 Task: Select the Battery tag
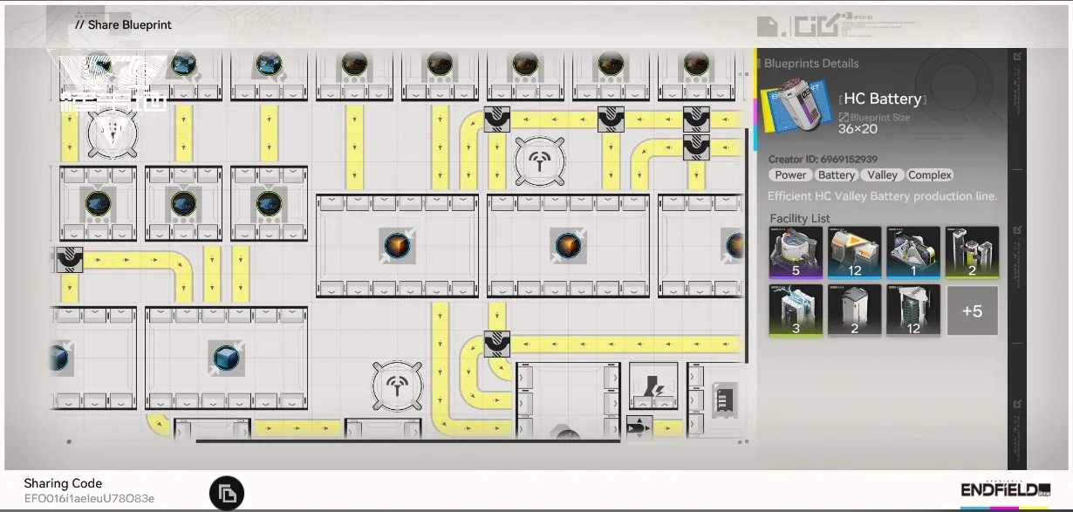pos(837,175)
